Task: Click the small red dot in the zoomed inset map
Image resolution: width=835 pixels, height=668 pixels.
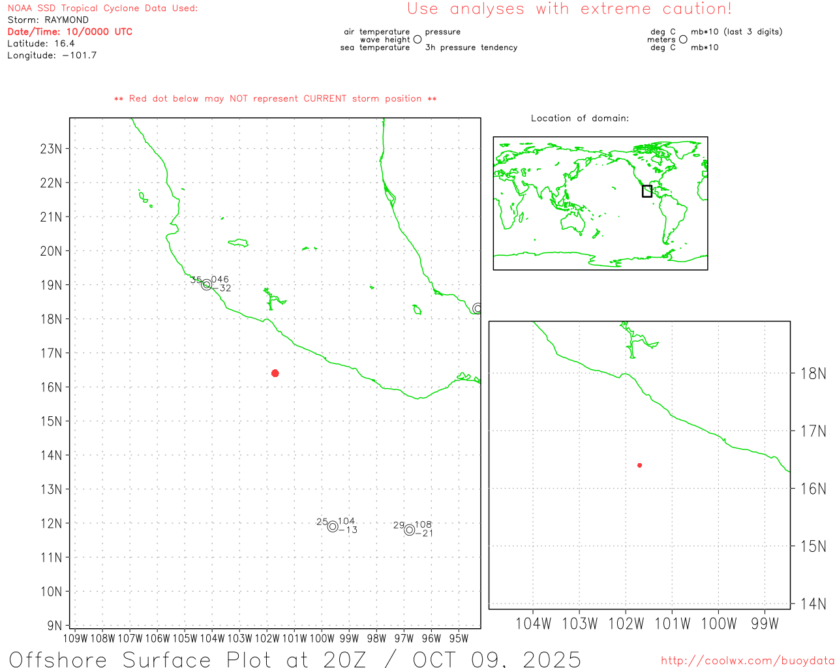Action: click(640, 465)
